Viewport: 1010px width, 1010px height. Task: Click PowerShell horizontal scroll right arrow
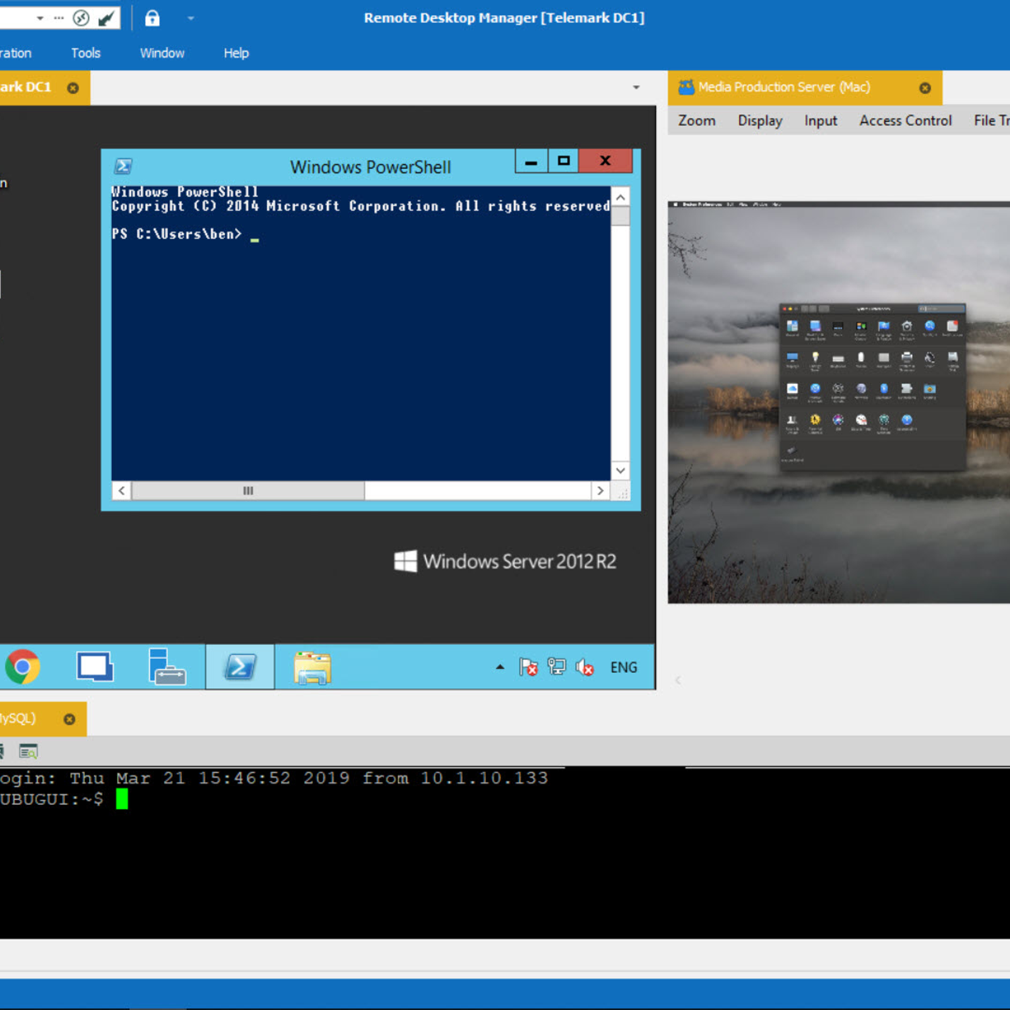click(x=600, y=490)
